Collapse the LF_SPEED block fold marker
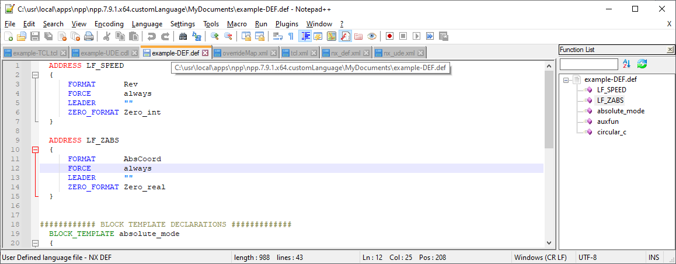The width and height of the screenshot is (676, 264). pyautogui.click(x=36, y=75)
